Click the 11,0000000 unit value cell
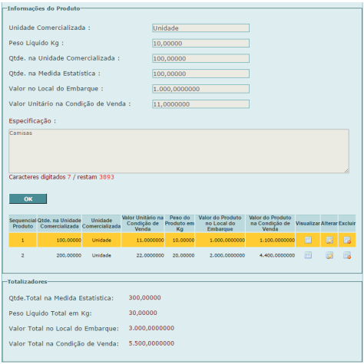 [x=143, y=240]
